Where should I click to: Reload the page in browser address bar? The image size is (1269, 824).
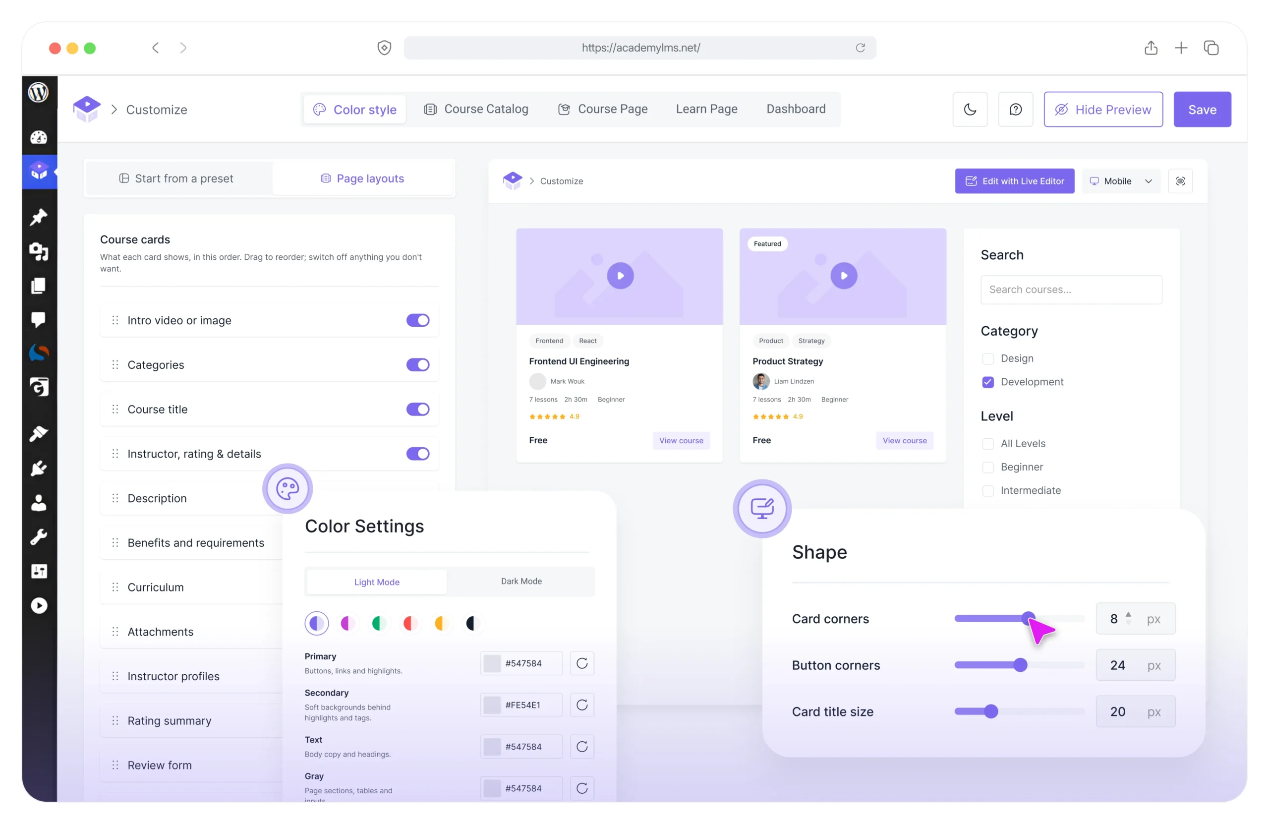click(x=860, y=48)
